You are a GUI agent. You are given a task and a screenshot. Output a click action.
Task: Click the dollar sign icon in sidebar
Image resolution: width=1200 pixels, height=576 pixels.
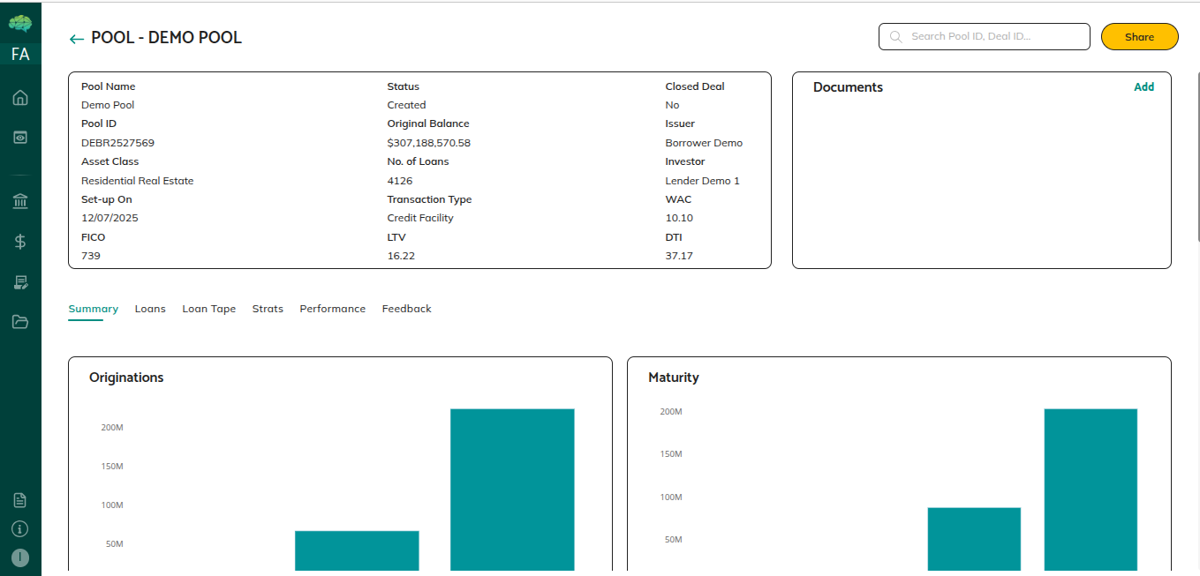20,242
